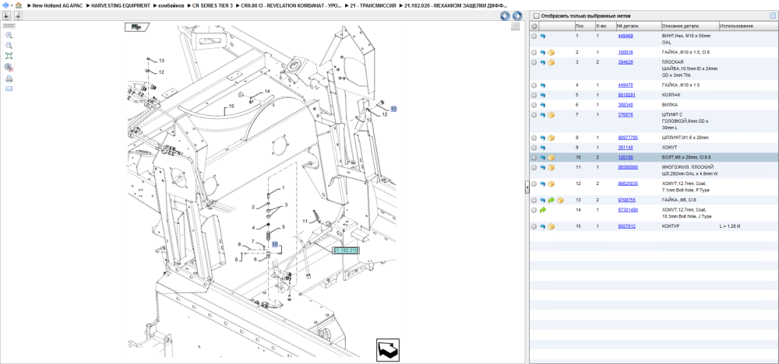Image resolution: width=779 pixels, height=364 pixels.
Task: Select the 'ХОМУТ' description in row 9
Action: pyautogui.click(x=669, y=147)
